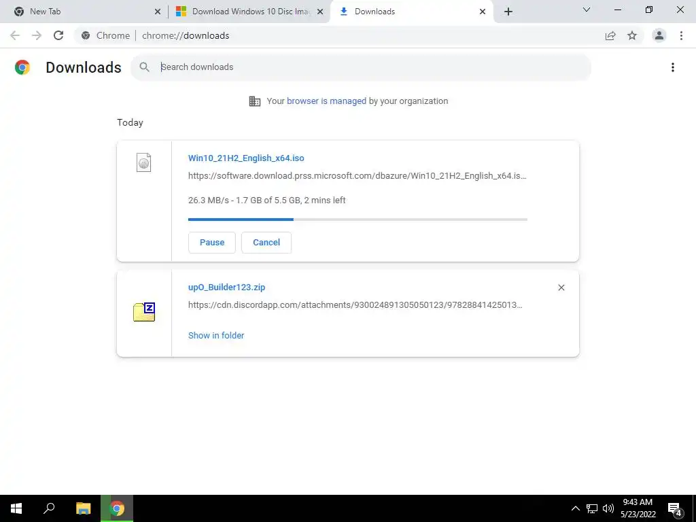Click the Today date heading
The image size is (696, 522).
[x=130, y=122]
